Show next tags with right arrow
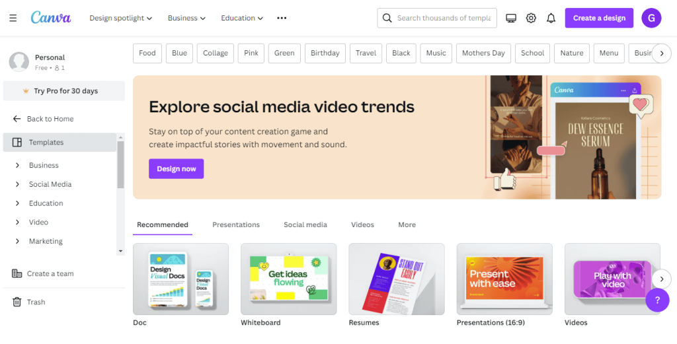 coord(661,53)
